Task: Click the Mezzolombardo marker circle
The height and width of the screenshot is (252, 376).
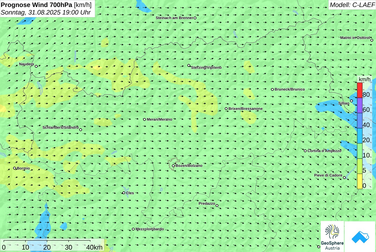Action: tap(133, 229)
